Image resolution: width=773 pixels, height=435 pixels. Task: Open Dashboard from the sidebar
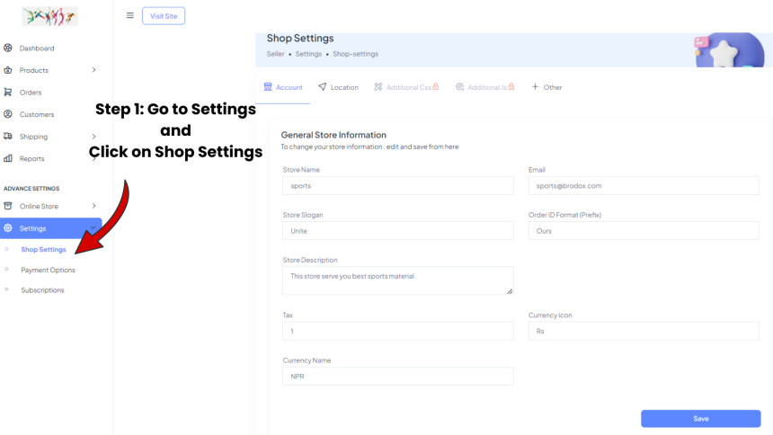36,49
